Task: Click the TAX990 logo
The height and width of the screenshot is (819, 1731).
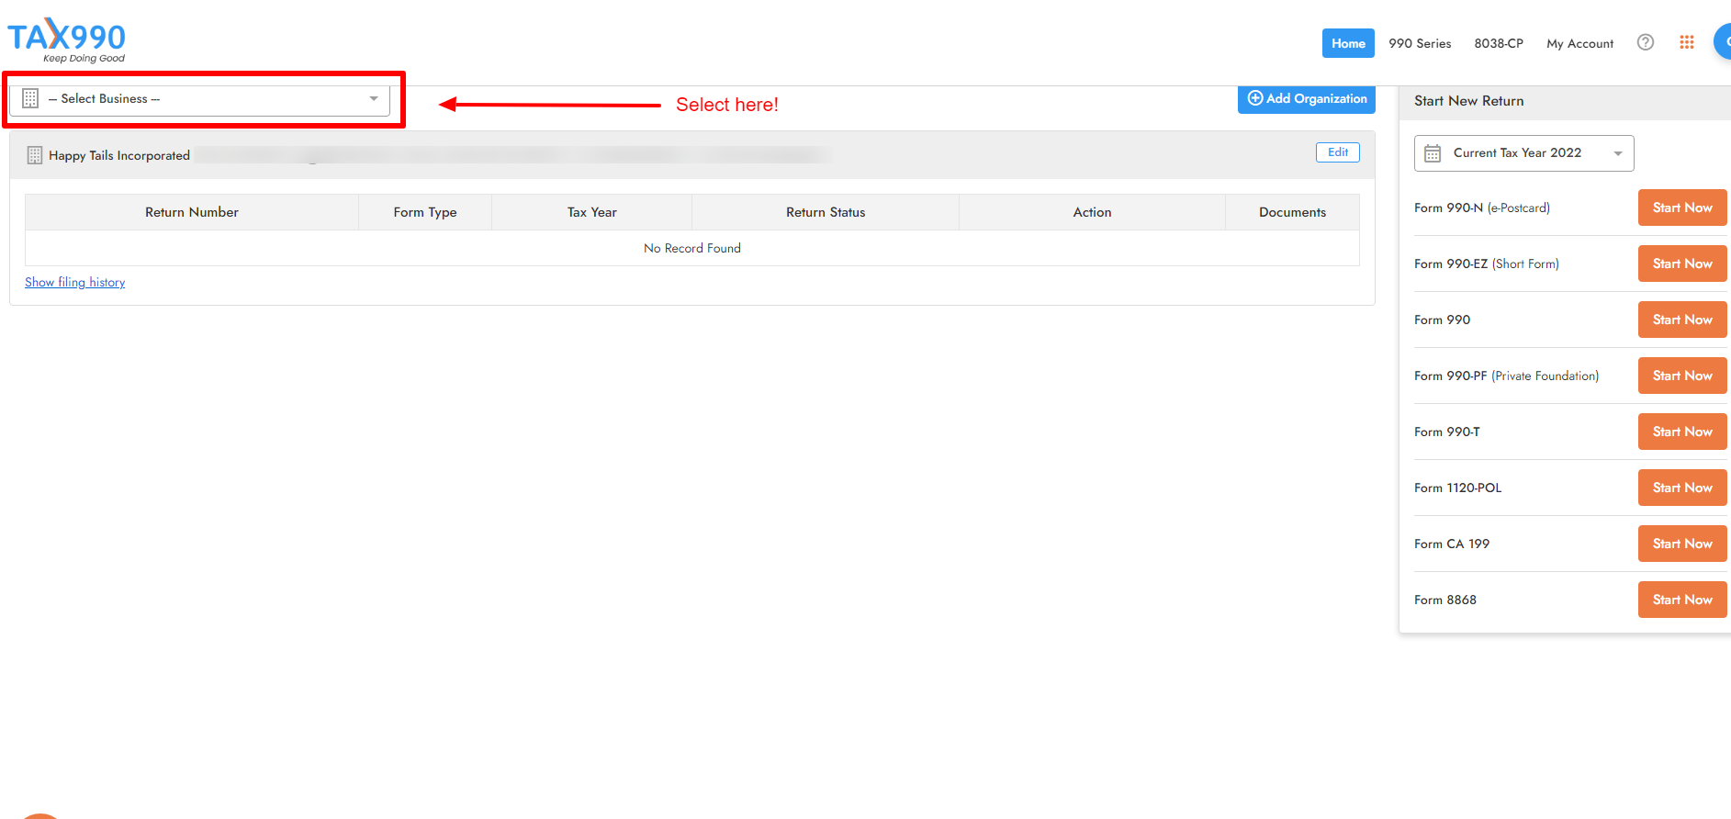Action: click(x=66, y=41)
